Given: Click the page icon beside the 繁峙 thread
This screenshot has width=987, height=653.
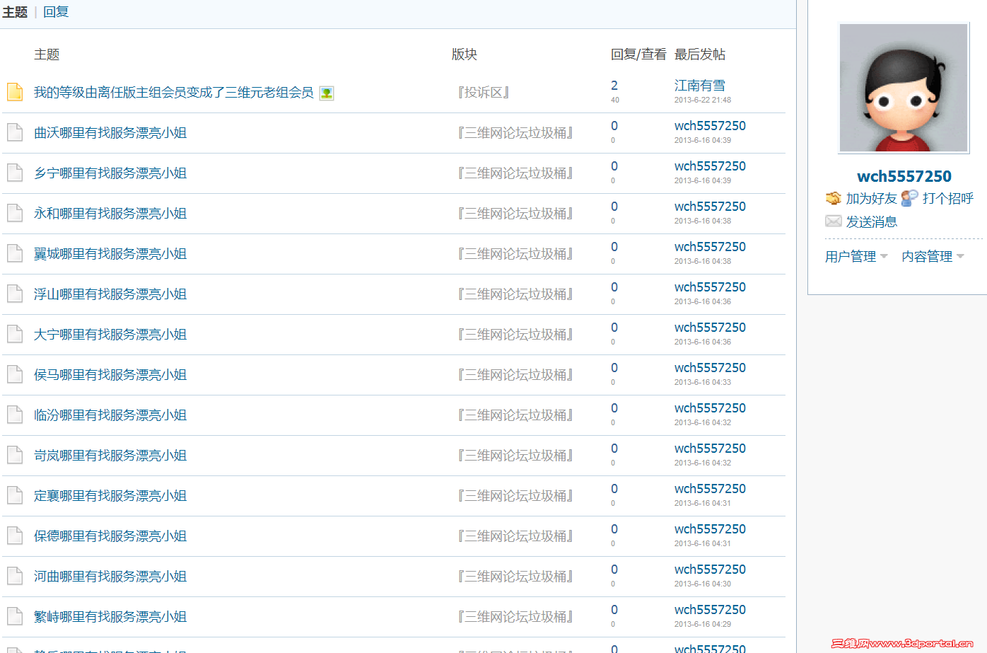Looking at the screenshot, I should [14, 617].
